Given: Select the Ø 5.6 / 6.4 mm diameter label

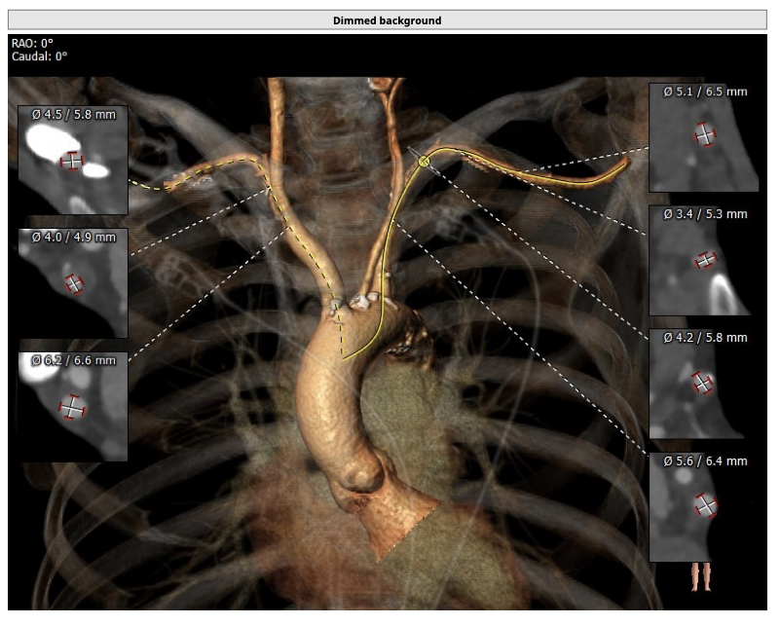Looking at the screenshot, I should [x=705, y=460].
